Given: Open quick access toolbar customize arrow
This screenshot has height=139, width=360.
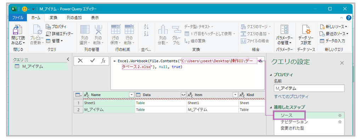Looking at the screenshot, I should coord(33,9).
